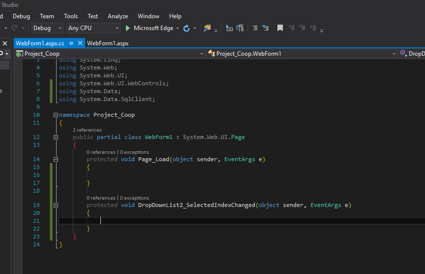The width and height of the screenshot is (425, 274).
Task: Collapse the namespace Project_Coop block
Action: [56, 115]
